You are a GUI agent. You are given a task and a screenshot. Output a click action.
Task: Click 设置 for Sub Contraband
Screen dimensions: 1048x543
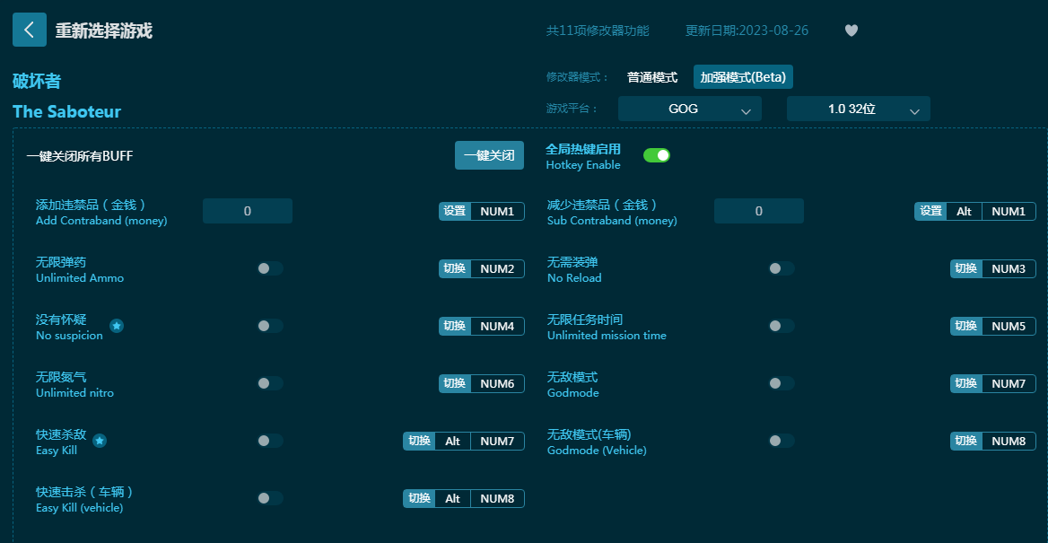click(x=931, y=211)
